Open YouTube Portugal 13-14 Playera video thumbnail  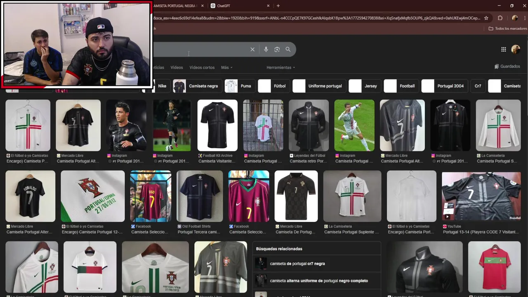point(481,196)
